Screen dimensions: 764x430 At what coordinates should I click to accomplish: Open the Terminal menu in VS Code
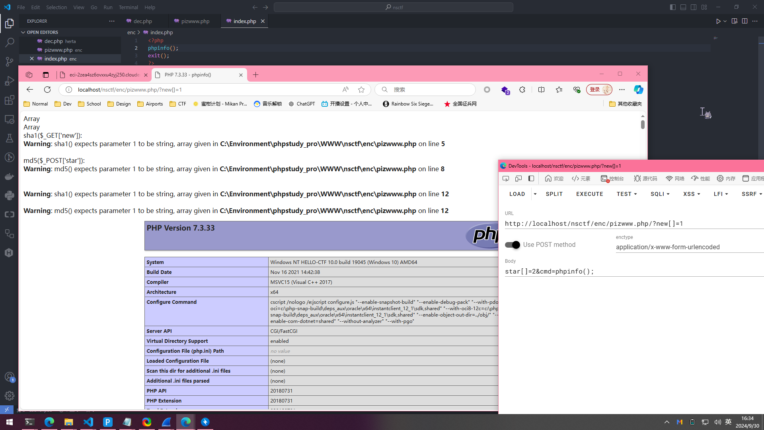[128, 7]
